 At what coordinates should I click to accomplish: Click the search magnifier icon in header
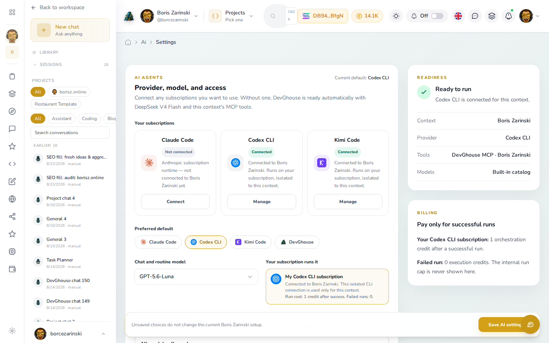tap(273, 16)
